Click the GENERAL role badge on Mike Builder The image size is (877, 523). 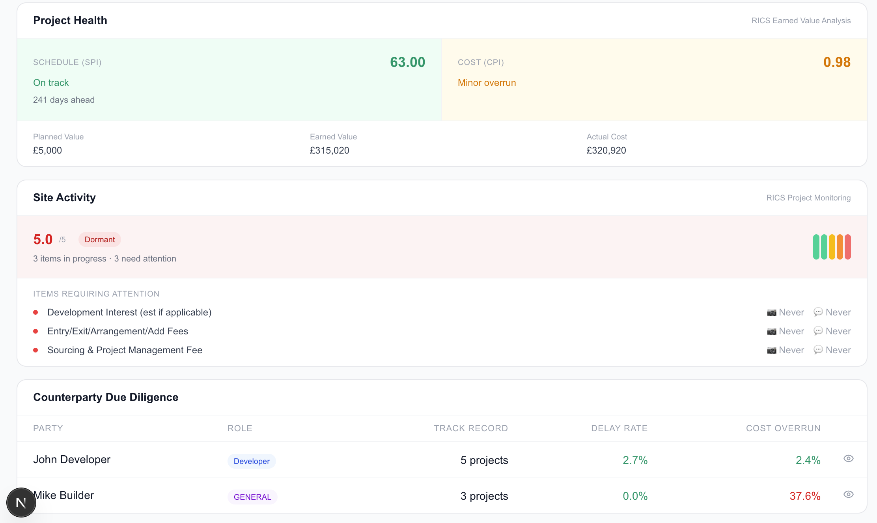pyautogui.click(x=252, y=497)
